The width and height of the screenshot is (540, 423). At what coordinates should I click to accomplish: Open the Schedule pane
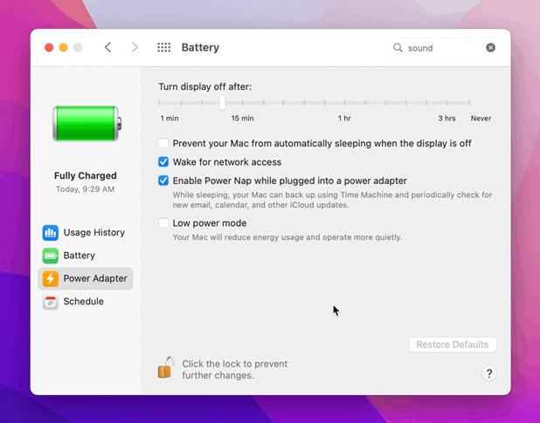[x=85, y=302]
